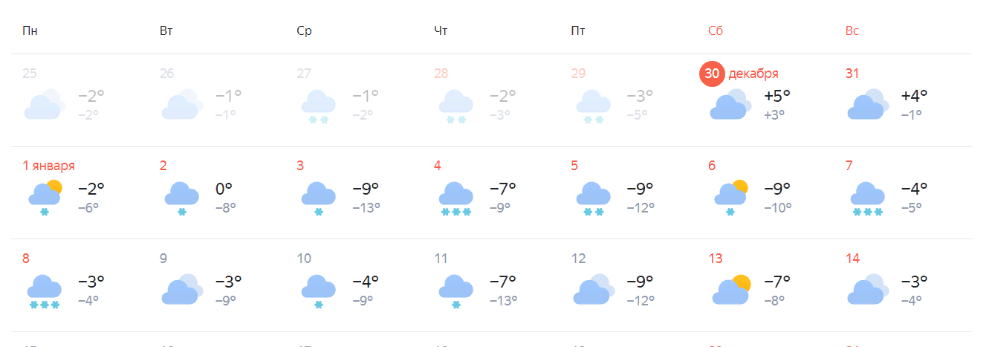Click the snow cloud icon for the 11th
Screen dimensions: 992x347
click(x=456, y=291)
